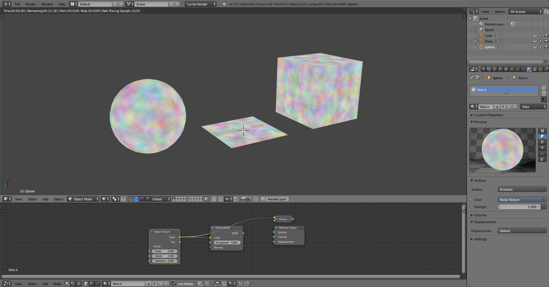This screenshot has height=287, width=549.
Task: Paste nodes from clipboard in node editor
Action: coord(246,284)
